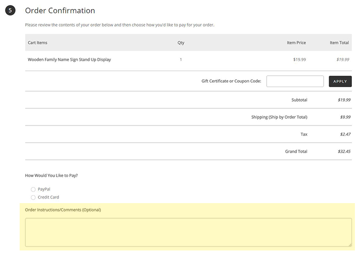Image resolution: width=363 pixels, height=253 pixels.
Task: Select the PayPal radio button
Action: coord(33,189)
